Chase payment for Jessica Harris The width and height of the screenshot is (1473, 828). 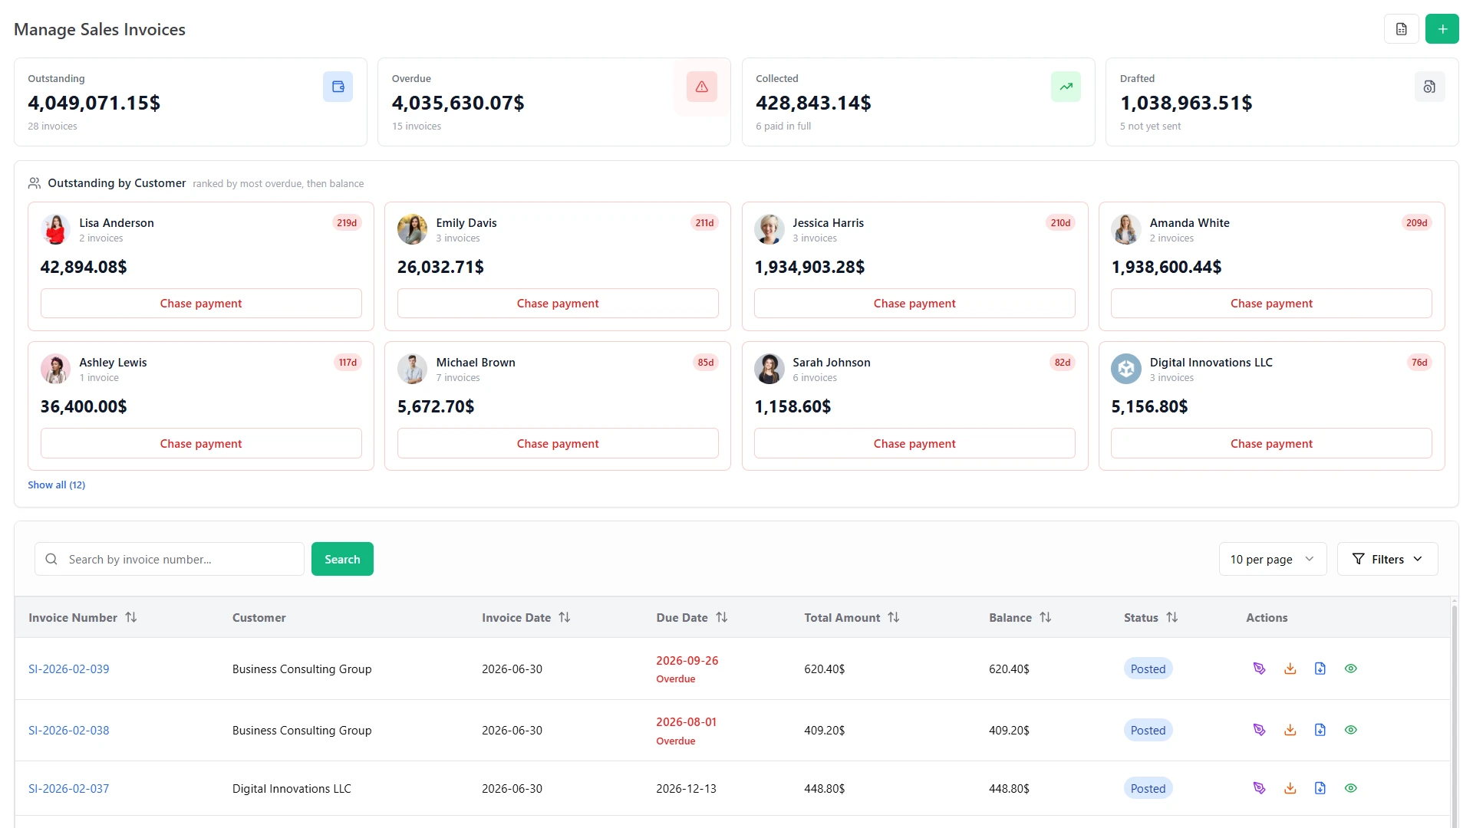[914, 304]
